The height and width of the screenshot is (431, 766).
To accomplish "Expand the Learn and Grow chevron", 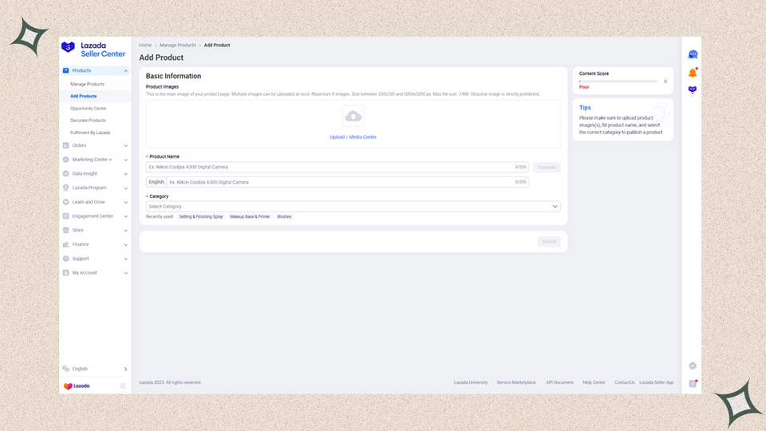I will [125, 202].
